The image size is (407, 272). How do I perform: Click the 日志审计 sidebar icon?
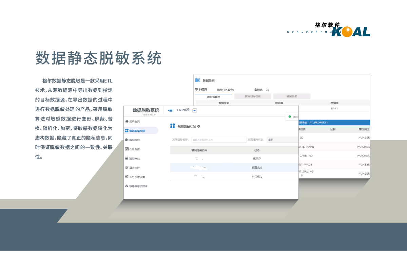(127, 168)
